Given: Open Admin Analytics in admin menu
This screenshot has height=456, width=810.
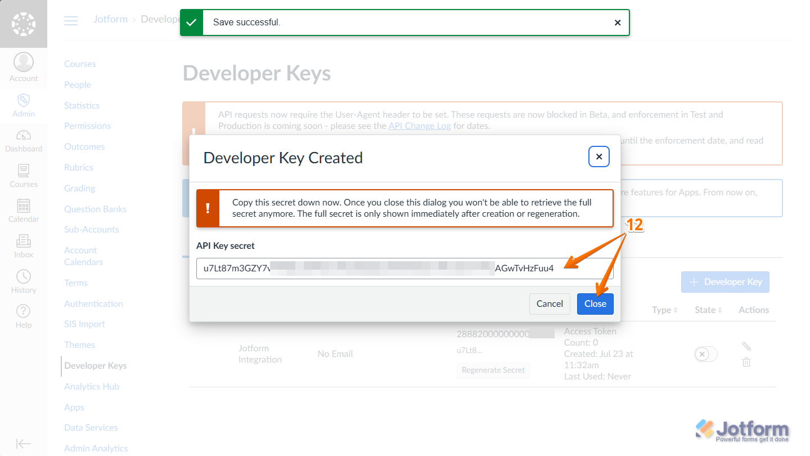Looking at the screenshot, I should click(96, 448).
